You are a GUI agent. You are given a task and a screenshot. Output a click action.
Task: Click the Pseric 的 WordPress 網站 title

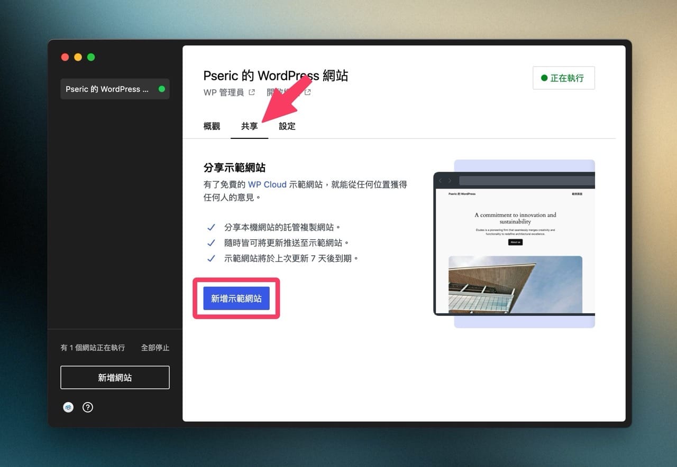276,76
